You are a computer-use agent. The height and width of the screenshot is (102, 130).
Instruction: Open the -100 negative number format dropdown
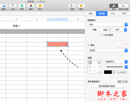(120, 30)
